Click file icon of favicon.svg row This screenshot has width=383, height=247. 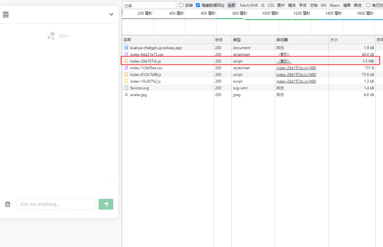(126, 88)
